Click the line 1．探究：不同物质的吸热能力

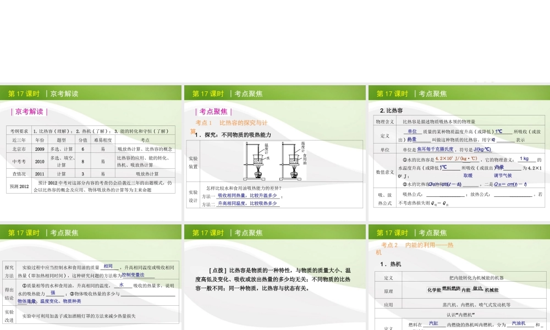(233, 135)
